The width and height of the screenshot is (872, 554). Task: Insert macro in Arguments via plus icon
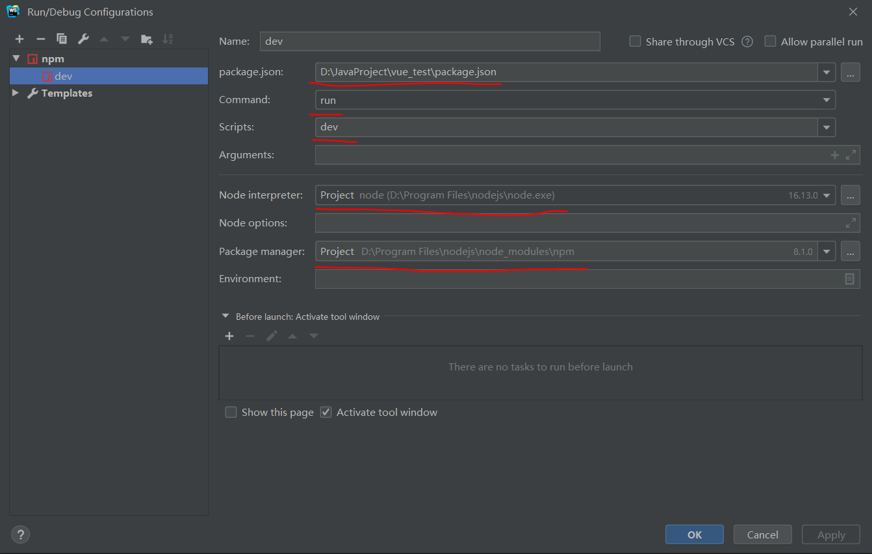(x=835, y=155)
